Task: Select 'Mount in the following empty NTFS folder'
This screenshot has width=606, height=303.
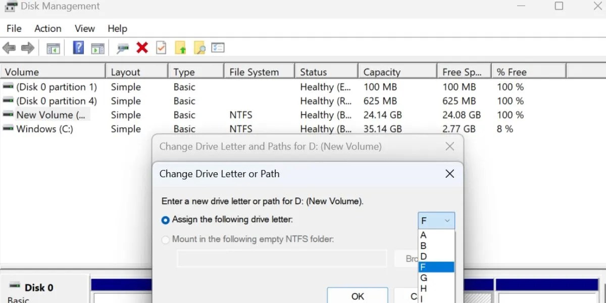Action: tap(166, 239)
